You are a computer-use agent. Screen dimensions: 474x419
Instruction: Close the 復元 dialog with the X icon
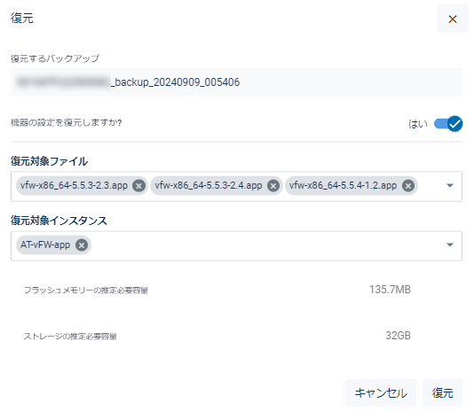[452, 19]
